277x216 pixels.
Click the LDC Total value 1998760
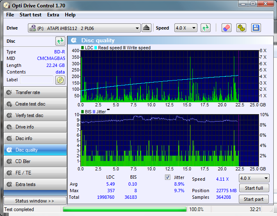coord(105,197)
